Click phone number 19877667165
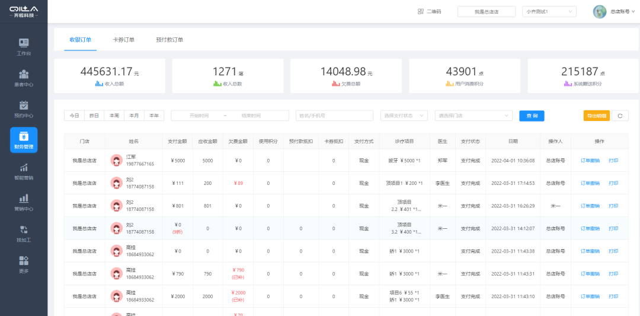 (140, 164)
